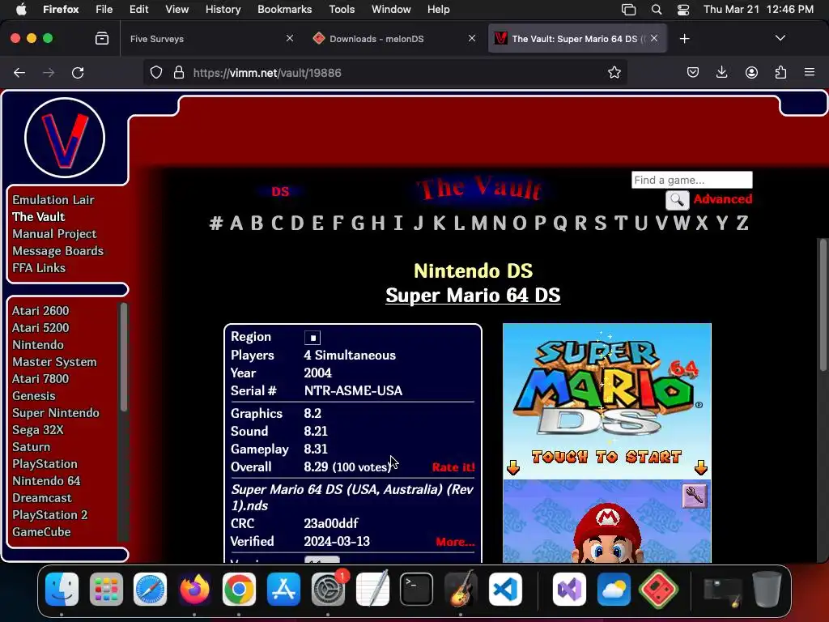Browse games starting with letter S
This screenshot has height=622, width=829.
pyautogui.click(x=601, y=224)
